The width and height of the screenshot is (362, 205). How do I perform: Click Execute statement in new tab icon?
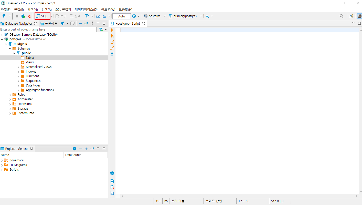tap(112, 36)
